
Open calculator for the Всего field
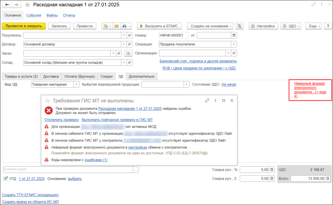pyautogui.click(x=328, y=178)
